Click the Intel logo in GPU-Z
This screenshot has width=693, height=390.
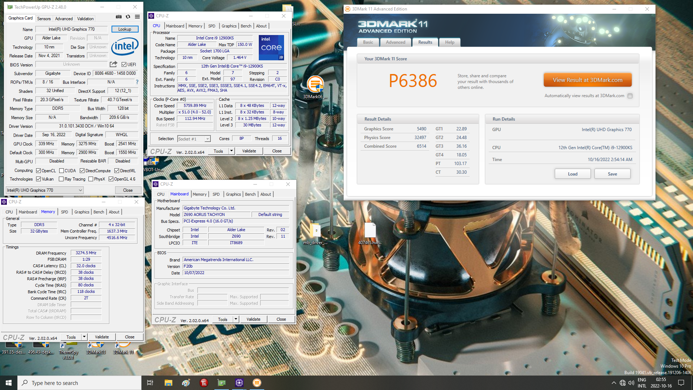coord(125,46)
